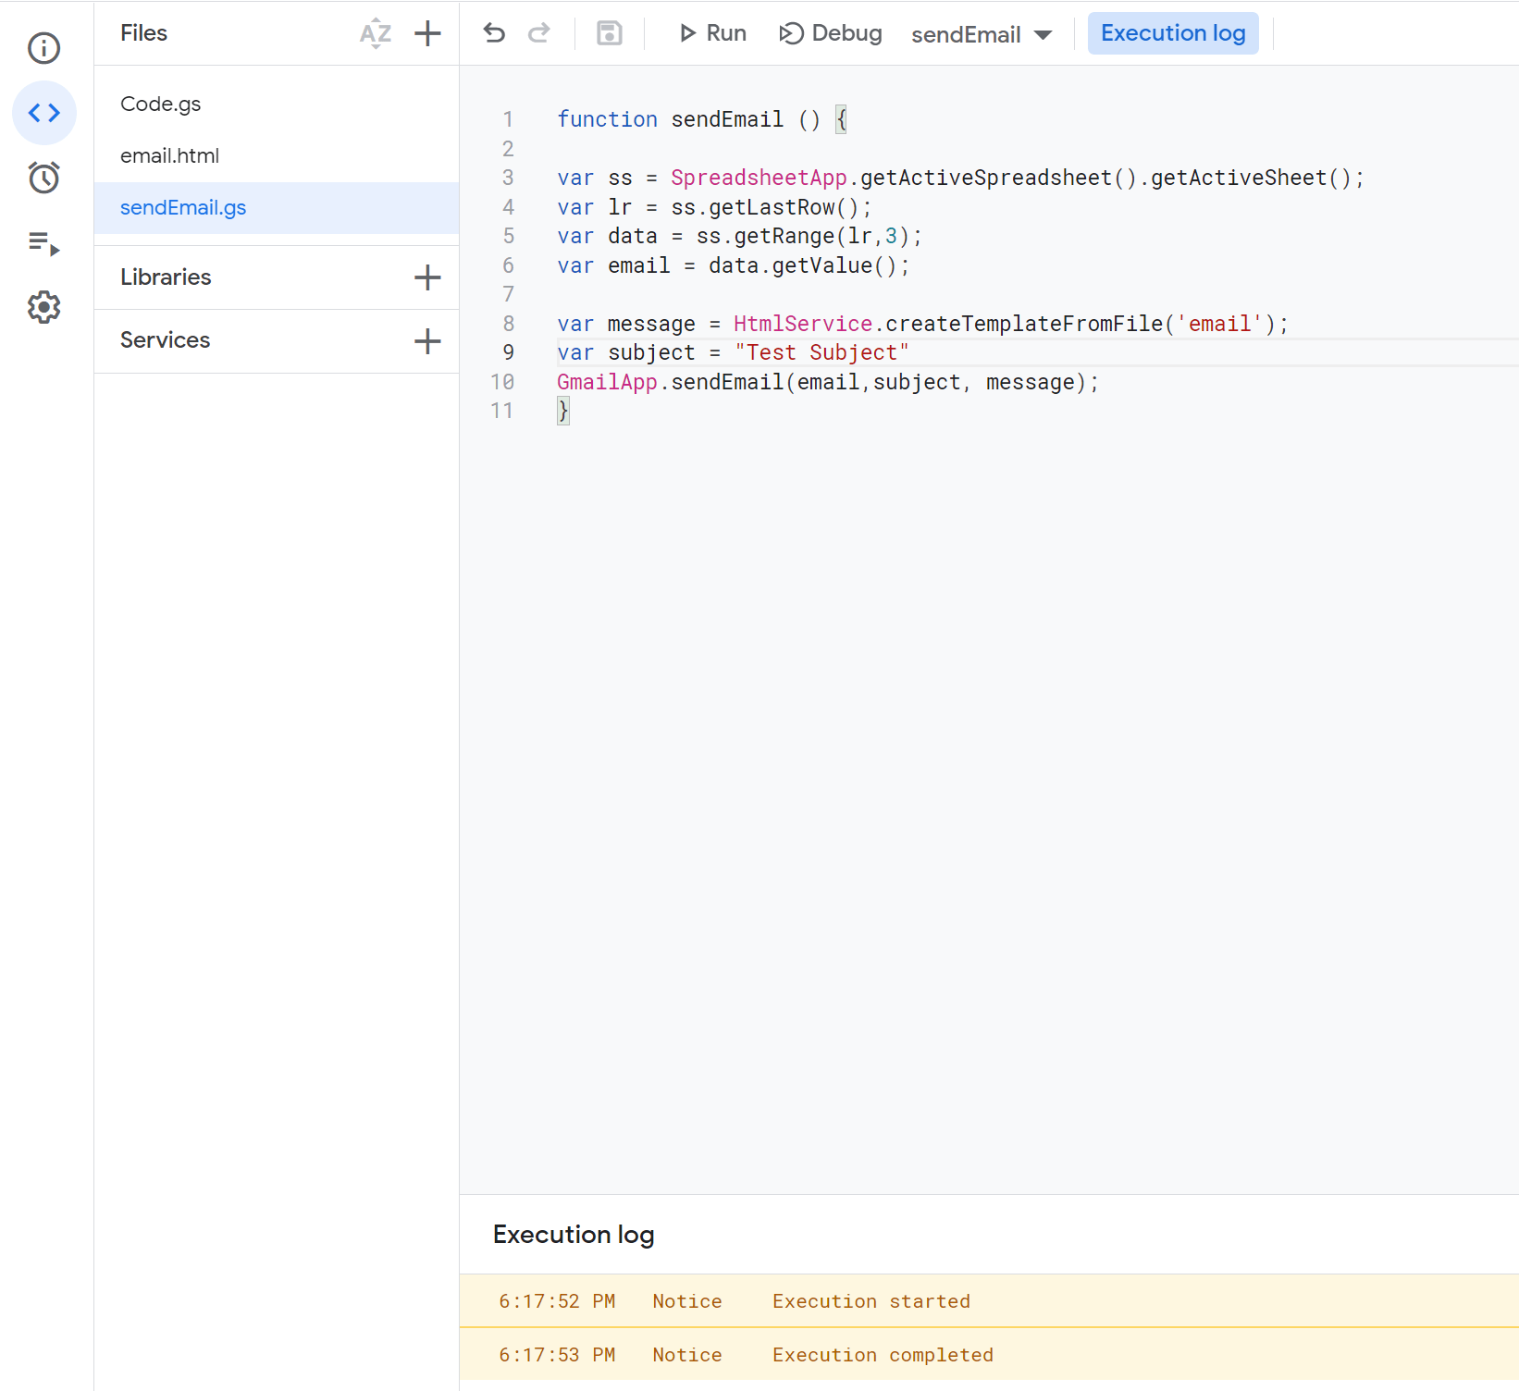Open the project Overview info icon
This screenshot has height=1391, width=1519.
pyautogui.click(x=43, y=48)
